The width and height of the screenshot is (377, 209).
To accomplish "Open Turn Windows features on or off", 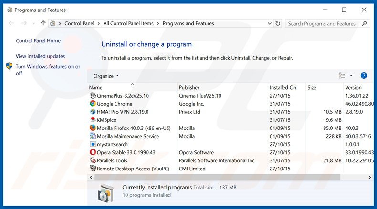I will click(x=48, y=70).
